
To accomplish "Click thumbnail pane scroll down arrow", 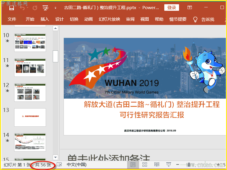I will 55,157.
